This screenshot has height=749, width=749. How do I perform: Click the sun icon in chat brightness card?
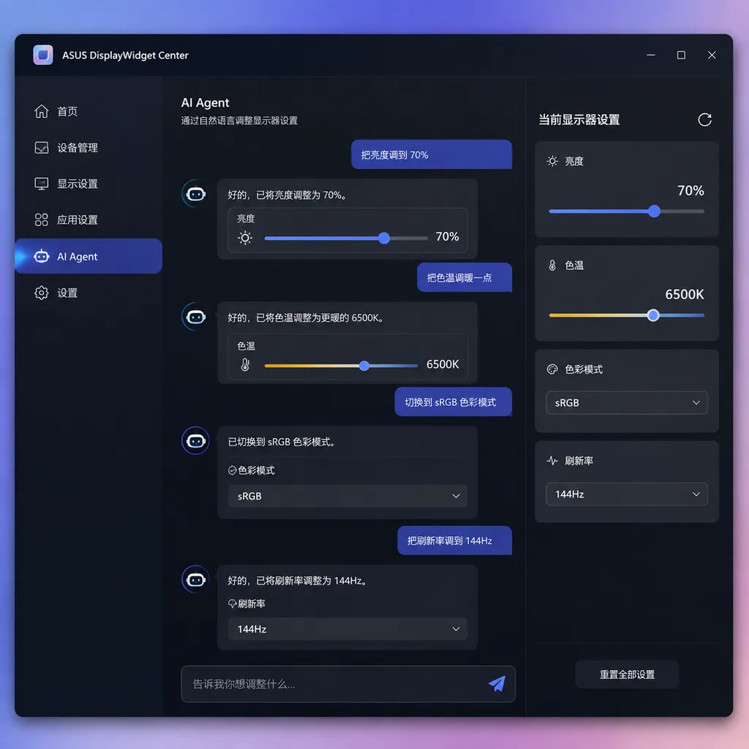coord(245,238)
